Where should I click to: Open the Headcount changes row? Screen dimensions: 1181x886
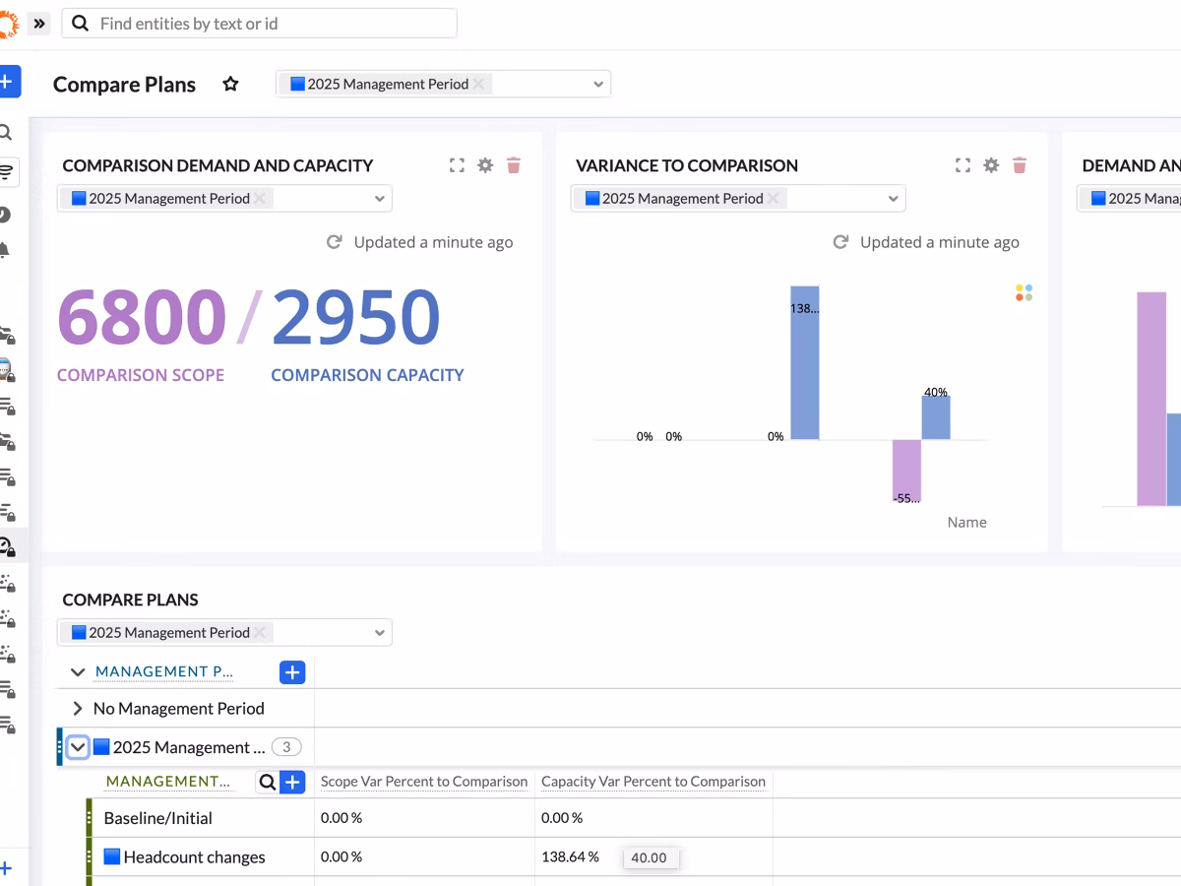click(x=194, y=857)
